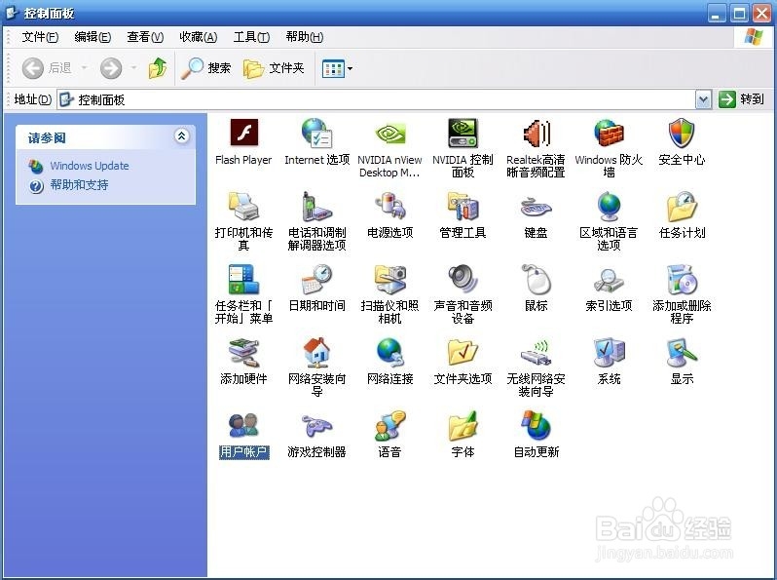This screenshot has width=777, height=580.
Task: Click the forward arrow toolbar button
Action: click(x=111, y=68)
